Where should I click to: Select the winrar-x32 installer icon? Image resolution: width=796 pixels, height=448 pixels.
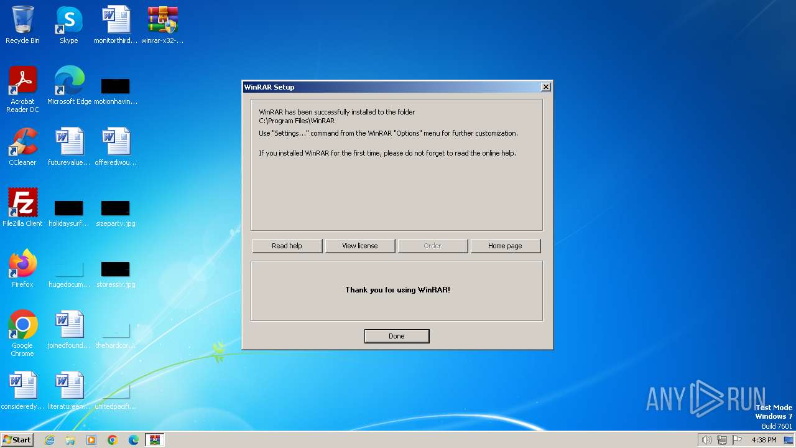(162, 25)
